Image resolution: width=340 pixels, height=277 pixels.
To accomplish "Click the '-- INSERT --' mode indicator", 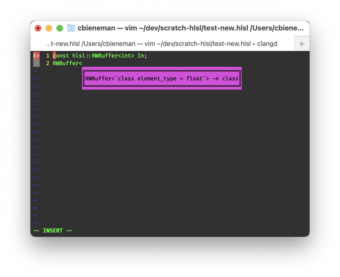I will (x=53, y=231).
